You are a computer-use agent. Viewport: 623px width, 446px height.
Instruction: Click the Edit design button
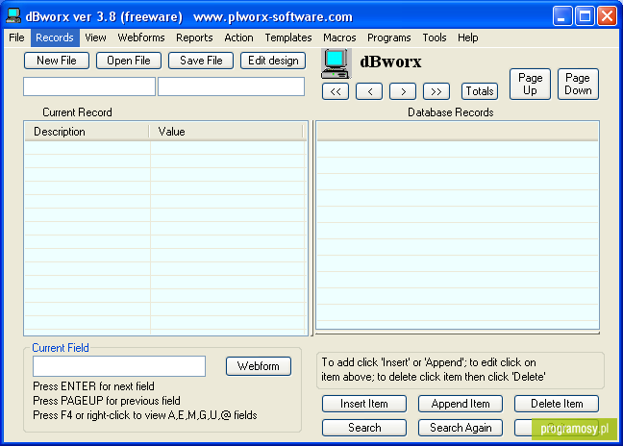[x=273, y=61]
